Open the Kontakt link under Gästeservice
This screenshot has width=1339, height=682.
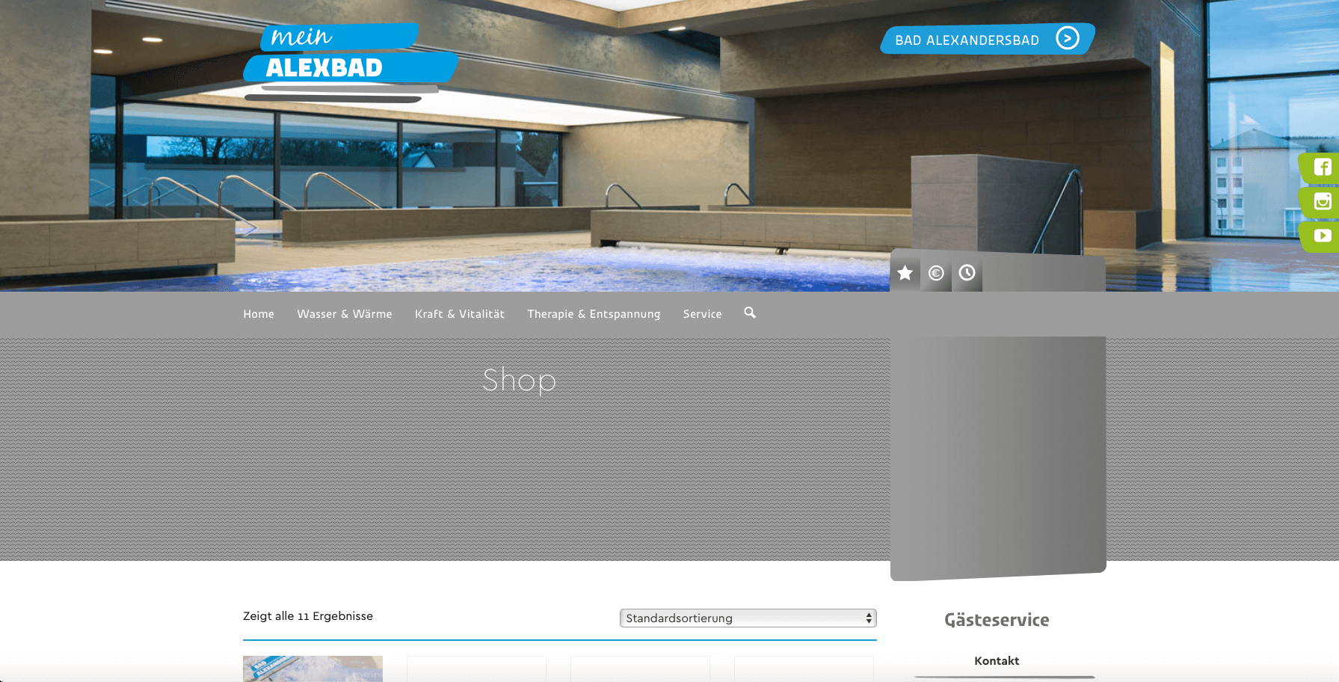pos(997,661)
